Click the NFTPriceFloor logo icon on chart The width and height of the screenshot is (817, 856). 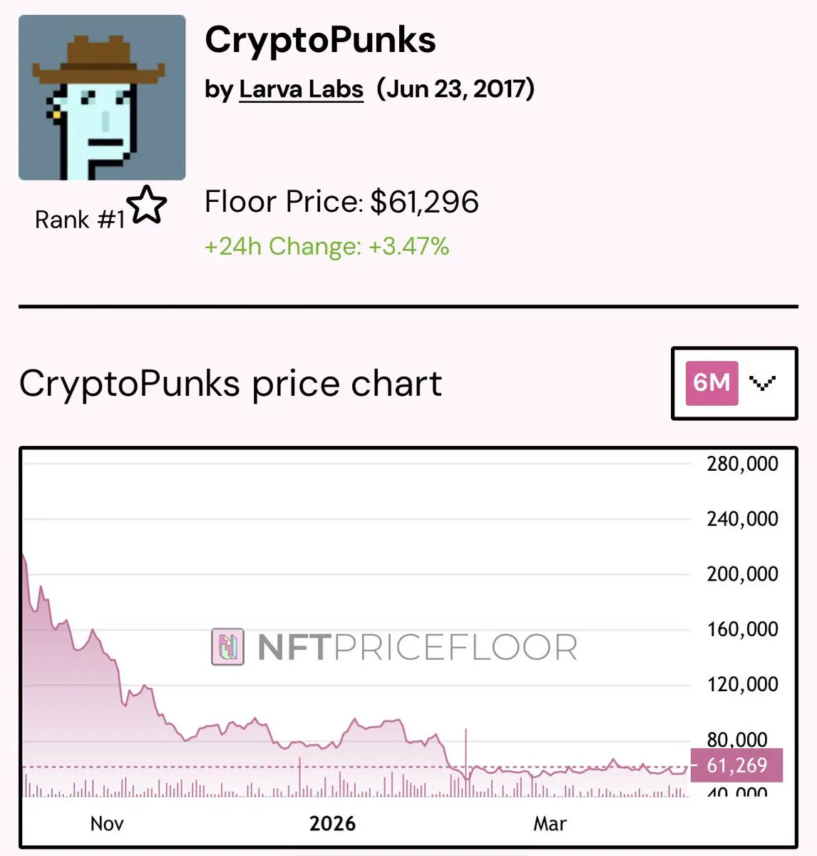228,647
